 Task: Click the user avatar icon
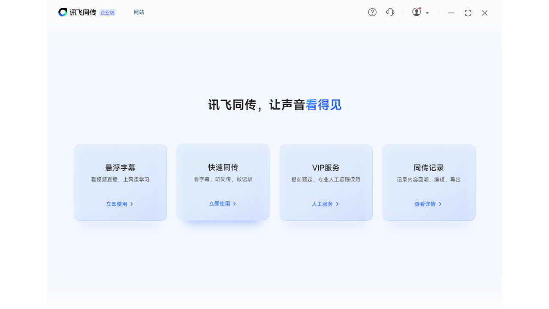tap(416, 12)
